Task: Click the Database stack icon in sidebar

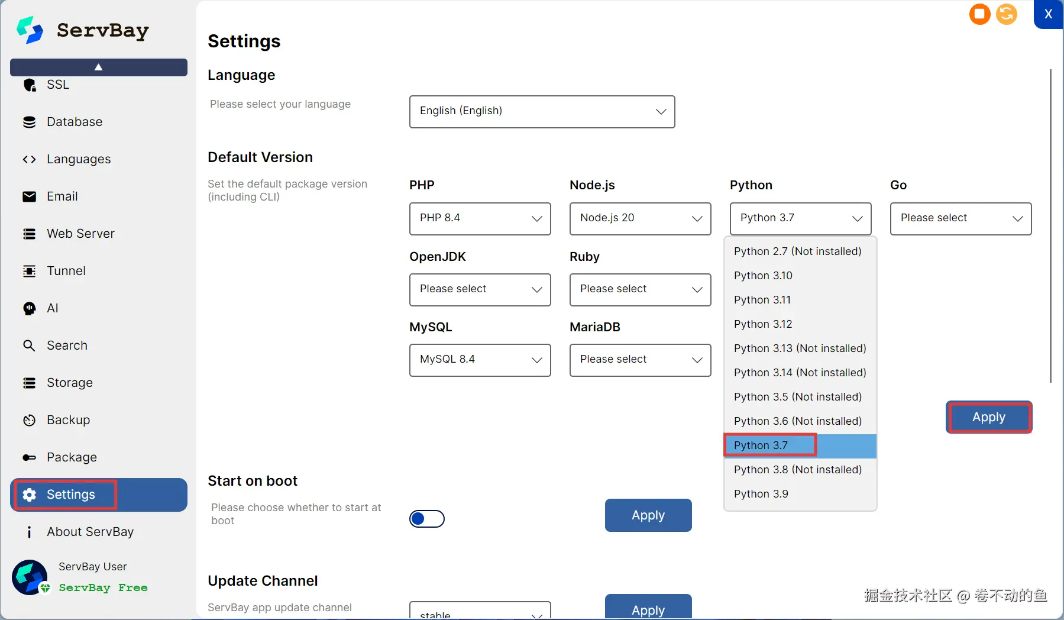Action: (x=29, y=122)
